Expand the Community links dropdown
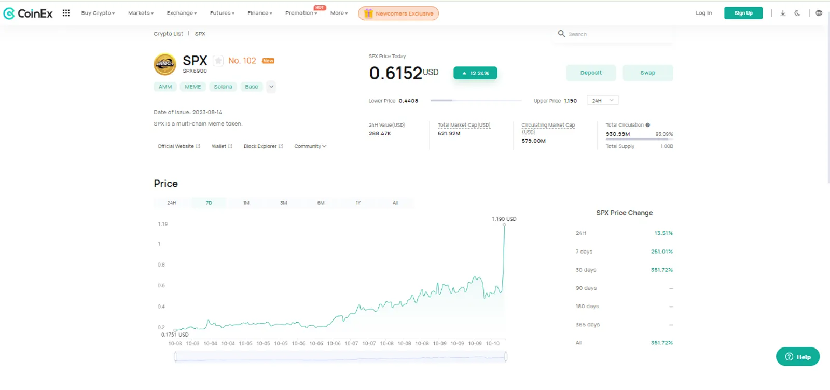The width and height of the screenshot is (830, 390). pos(310,146)
